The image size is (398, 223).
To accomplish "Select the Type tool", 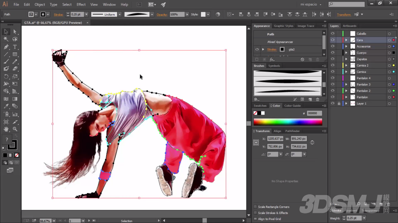I will (15, 47).
